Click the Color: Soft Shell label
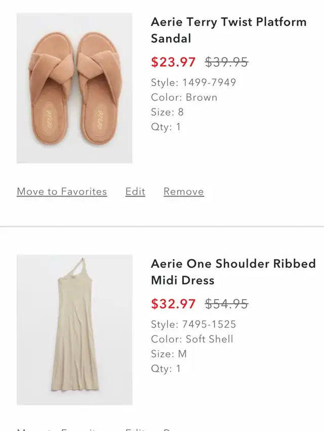 tap(192, 339)
